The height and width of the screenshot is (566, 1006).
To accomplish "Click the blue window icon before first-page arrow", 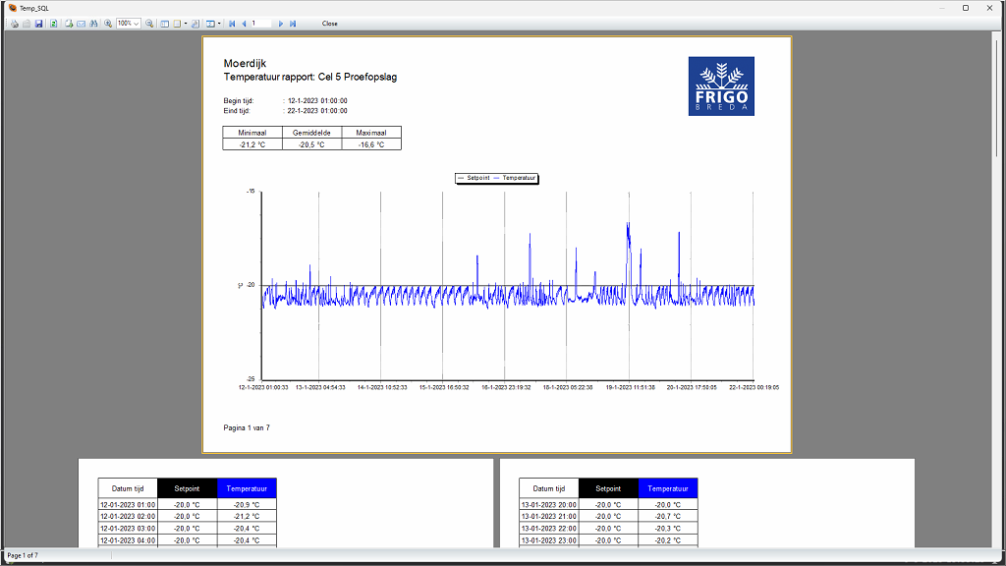I will tap(210, 24).
